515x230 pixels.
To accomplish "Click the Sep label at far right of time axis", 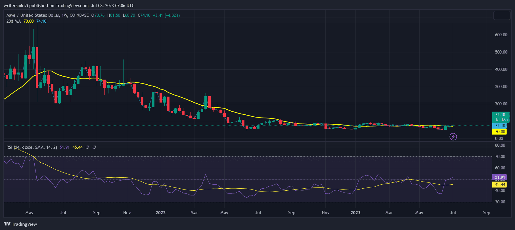I will click(x=486, y=213).
